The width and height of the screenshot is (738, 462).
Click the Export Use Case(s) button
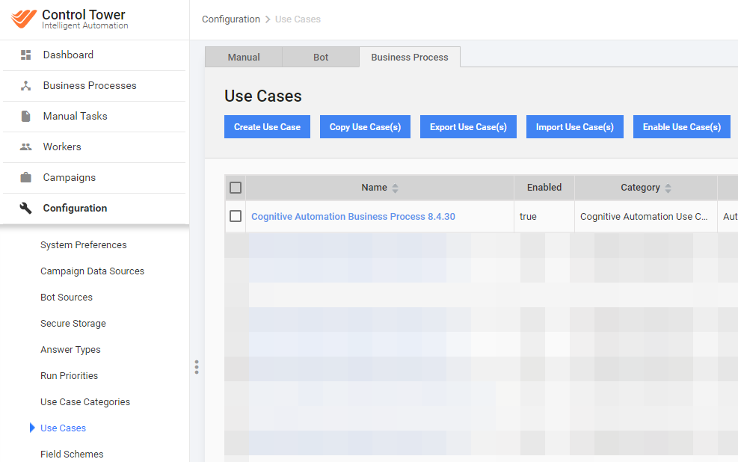(x=468, y=127)
